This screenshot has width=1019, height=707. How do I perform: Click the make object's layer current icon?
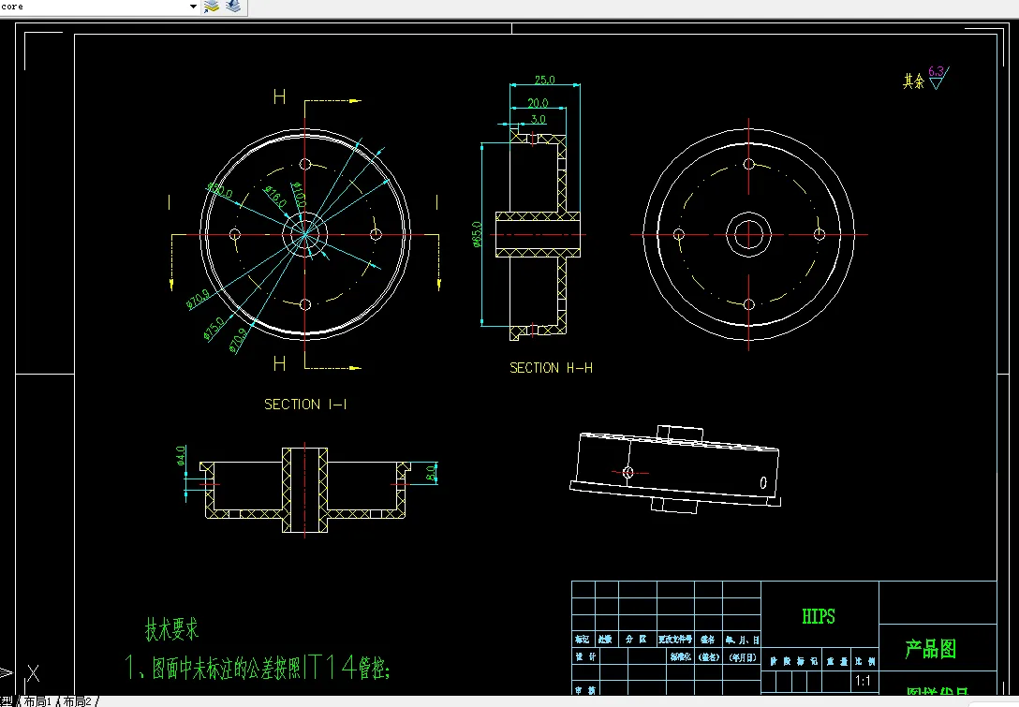tap(212, 7)
